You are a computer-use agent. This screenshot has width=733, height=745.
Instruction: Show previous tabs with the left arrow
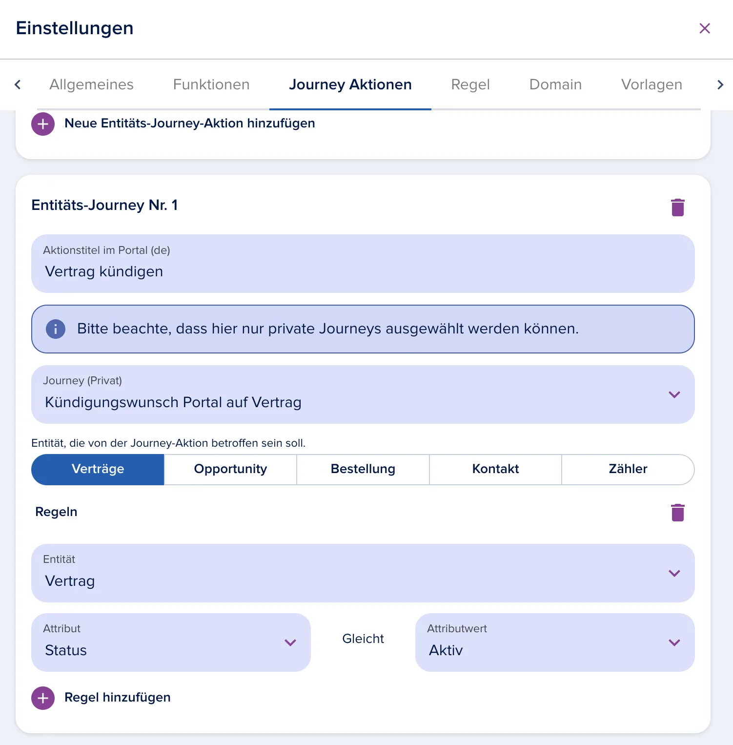[18, 85]
